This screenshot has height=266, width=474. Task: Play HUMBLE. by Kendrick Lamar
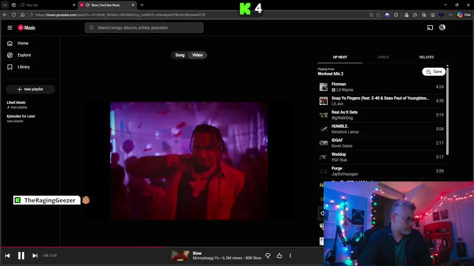tap(381, 129)
